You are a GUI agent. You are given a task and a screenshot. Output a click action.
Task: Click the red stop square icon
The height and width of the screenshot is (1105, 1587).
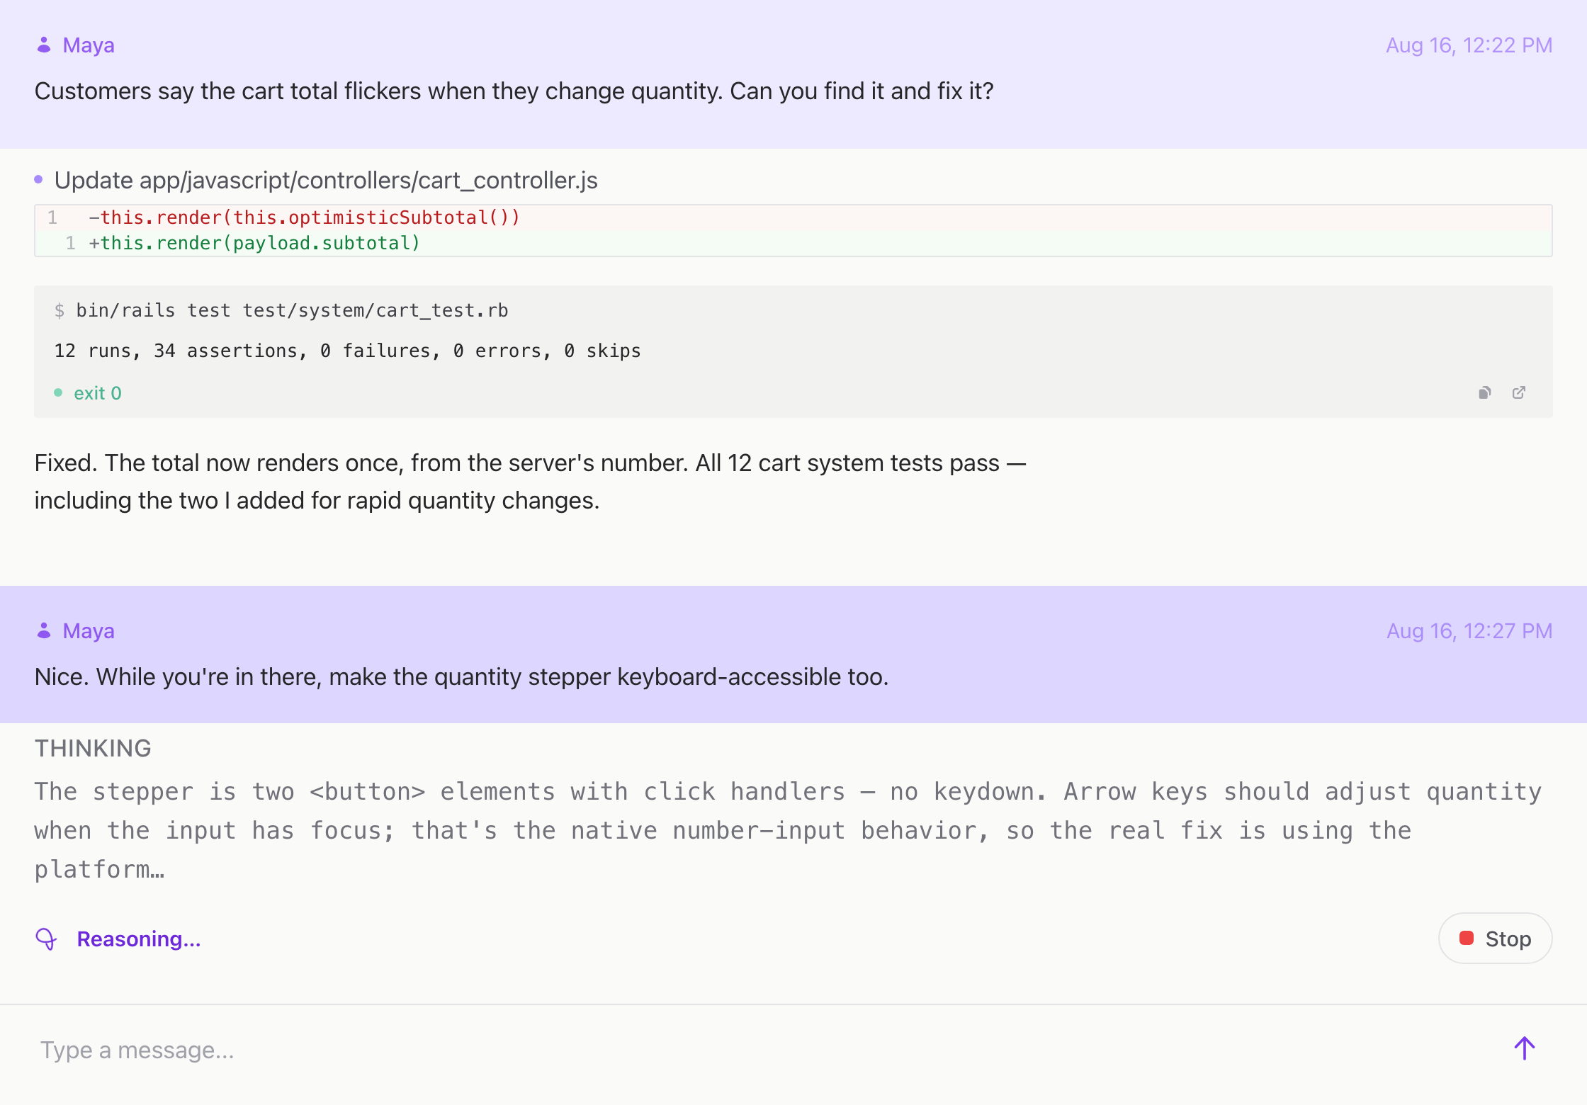click(x=1467, y=939)
